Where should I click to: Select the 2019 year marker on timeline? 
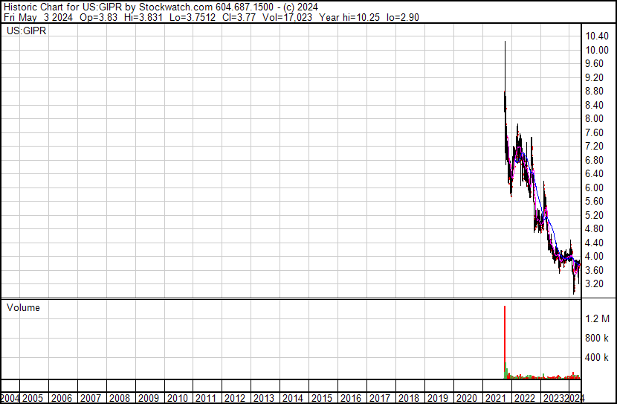(x=437, y=398)
